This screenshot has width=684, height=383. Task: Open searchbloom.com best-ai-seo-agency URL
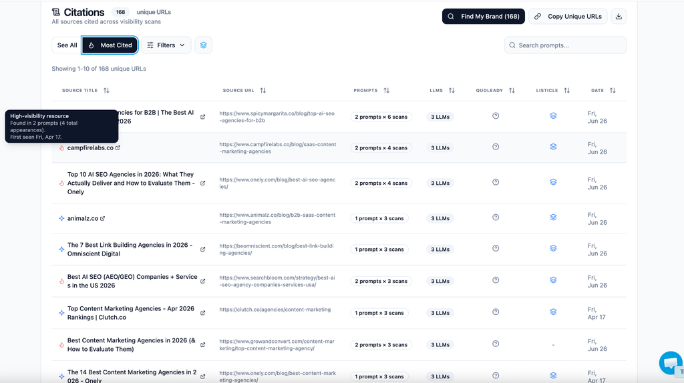click(277, 281)
